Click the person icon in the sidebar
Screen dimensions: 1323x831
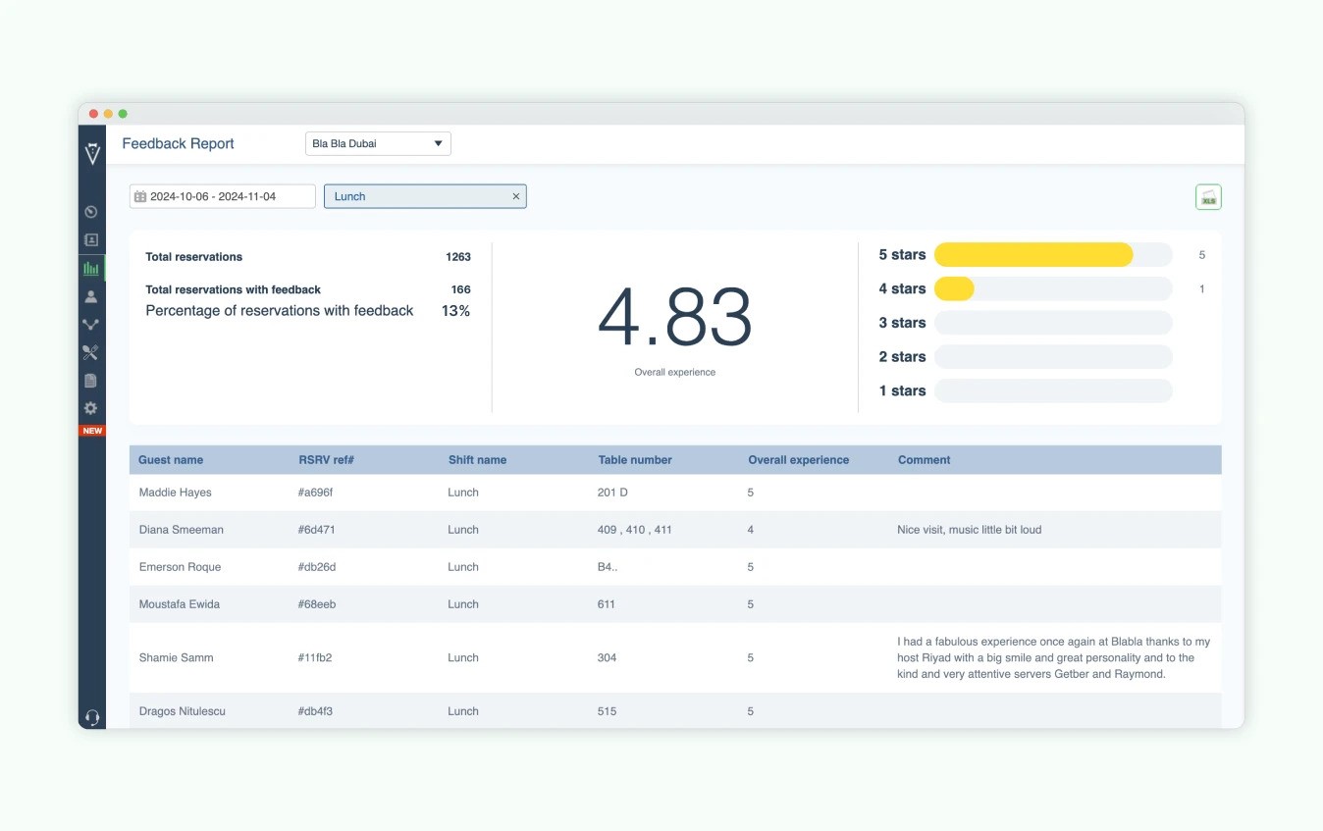tap(91, 295)
